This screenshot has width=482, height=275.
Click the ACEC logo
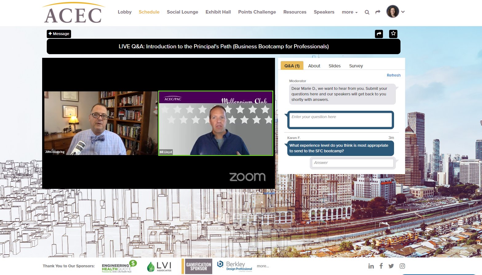point(73,13)
